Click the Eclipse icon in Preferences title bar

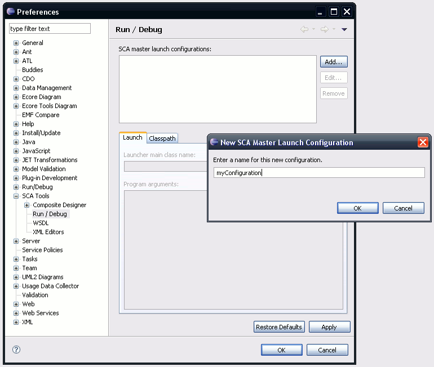point(11,11)
